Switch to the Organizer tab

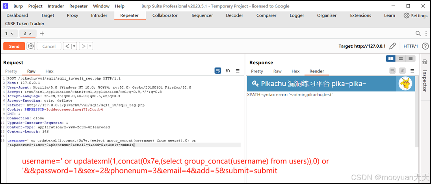click(327, 15)
